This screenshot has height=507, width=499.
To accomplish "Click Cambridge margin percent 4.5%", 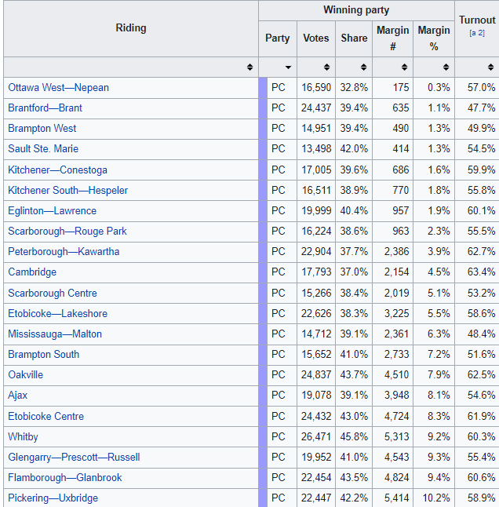I will coord(439,272).
